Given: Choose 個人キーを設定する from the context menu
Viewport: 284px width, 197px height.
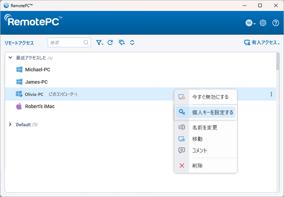Looking at the screenshot, I should [x=206, y=112].
